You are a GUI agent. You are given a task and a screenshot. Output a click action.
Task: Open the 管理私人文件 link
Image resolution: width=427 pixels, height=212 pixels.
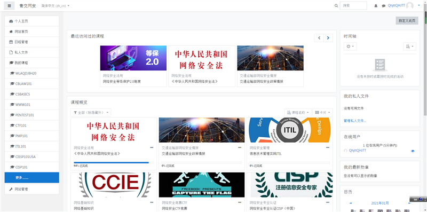pos(355,121)
